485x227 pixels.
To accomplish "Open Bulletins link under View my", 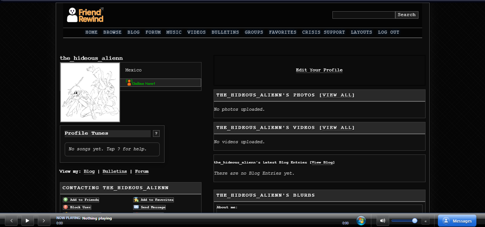I will [114, 171].
